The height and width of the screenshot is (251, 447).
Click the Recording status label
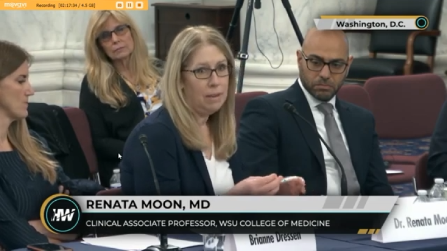pos(46,6)
